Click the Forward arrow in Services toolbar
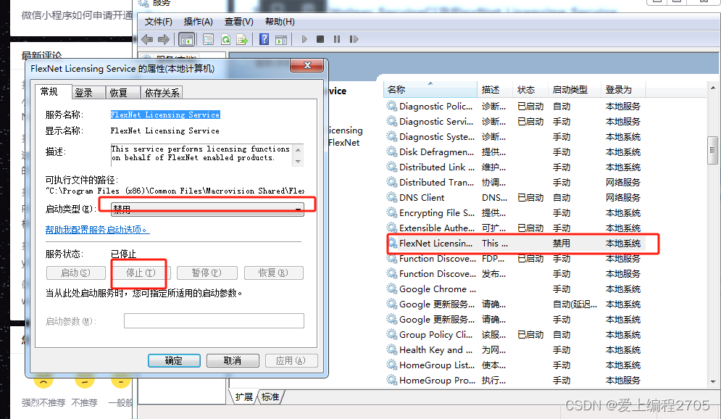 tap(164, 40)
